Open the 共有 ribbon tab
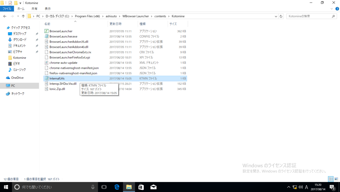Screen dimensions: 340x192 [x=34, y=9]
